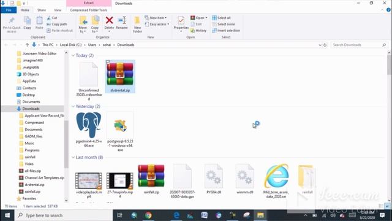Screen dimensions: 392x221
Task: Select the winmm.dll file
Action: [x=245, y=179]
